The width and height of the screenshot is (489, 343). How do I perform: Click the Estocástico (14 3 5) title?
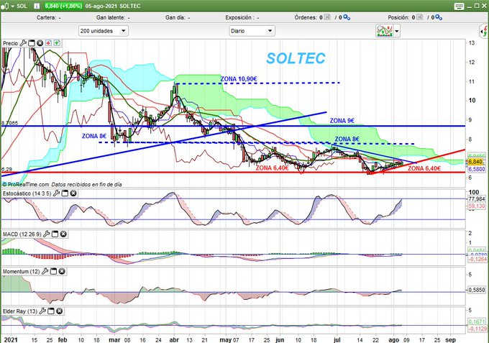click(x=27, y=193)
